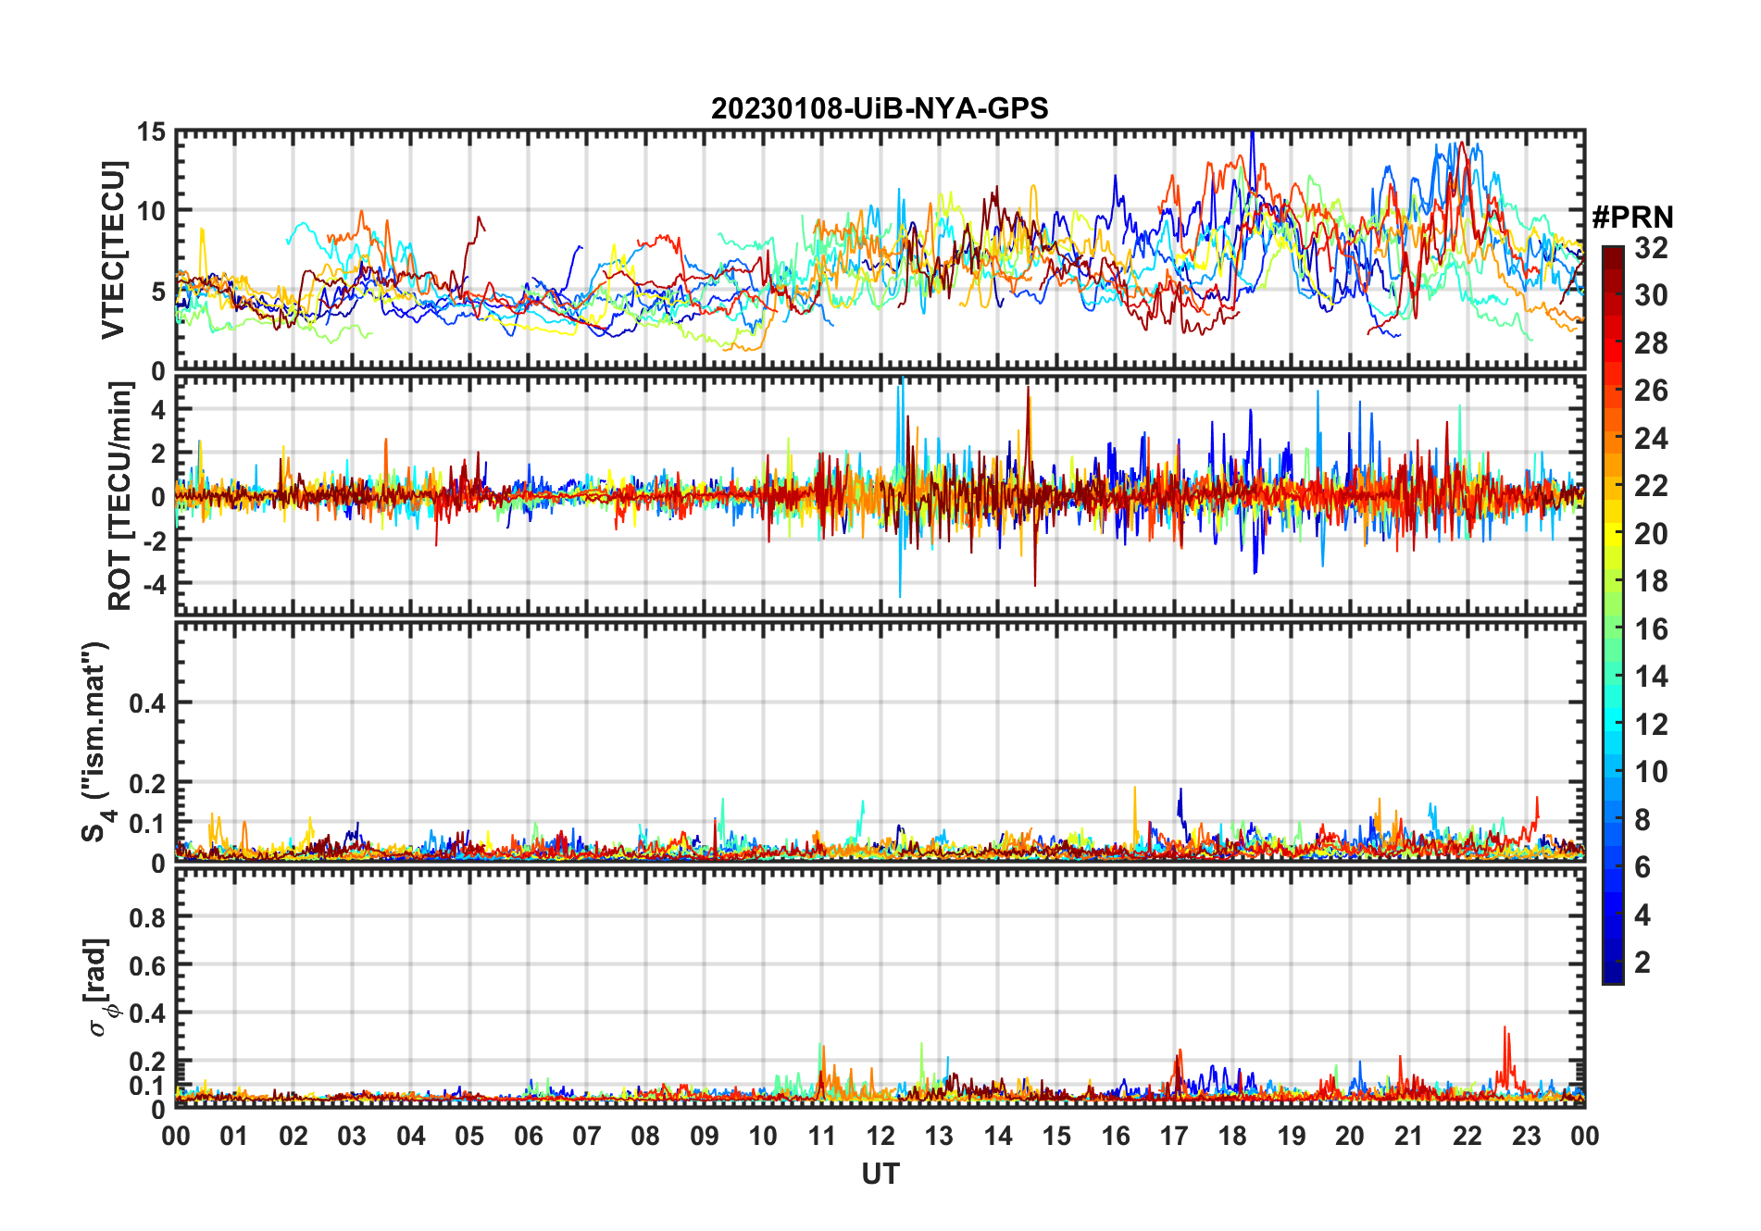Click the colorbar tick label 32

tap(1651, 248)
